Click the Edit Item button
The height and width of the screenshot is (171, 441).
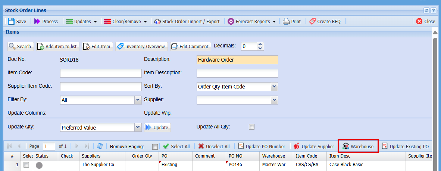(97, 46)
